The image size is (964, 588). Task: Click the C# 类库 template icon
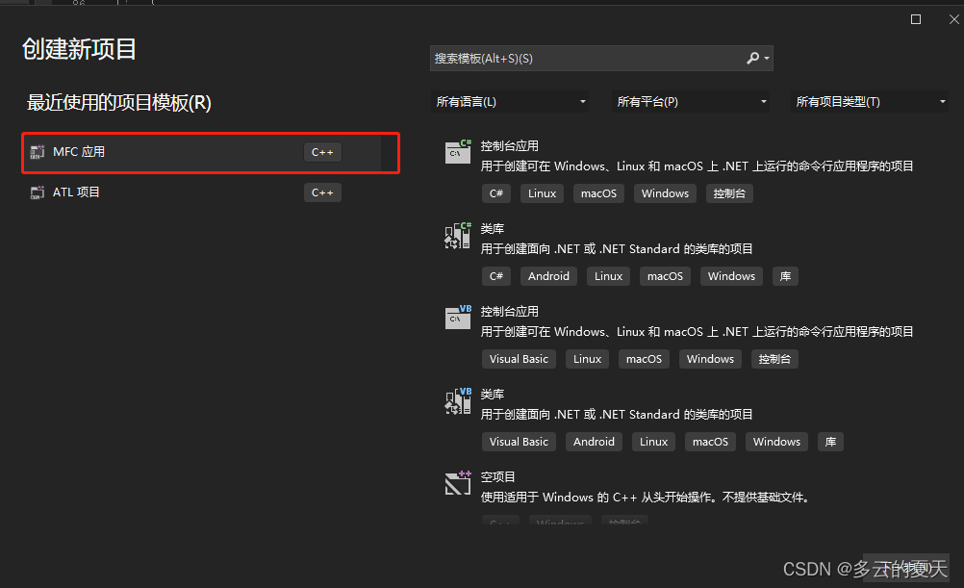(458, 235)
